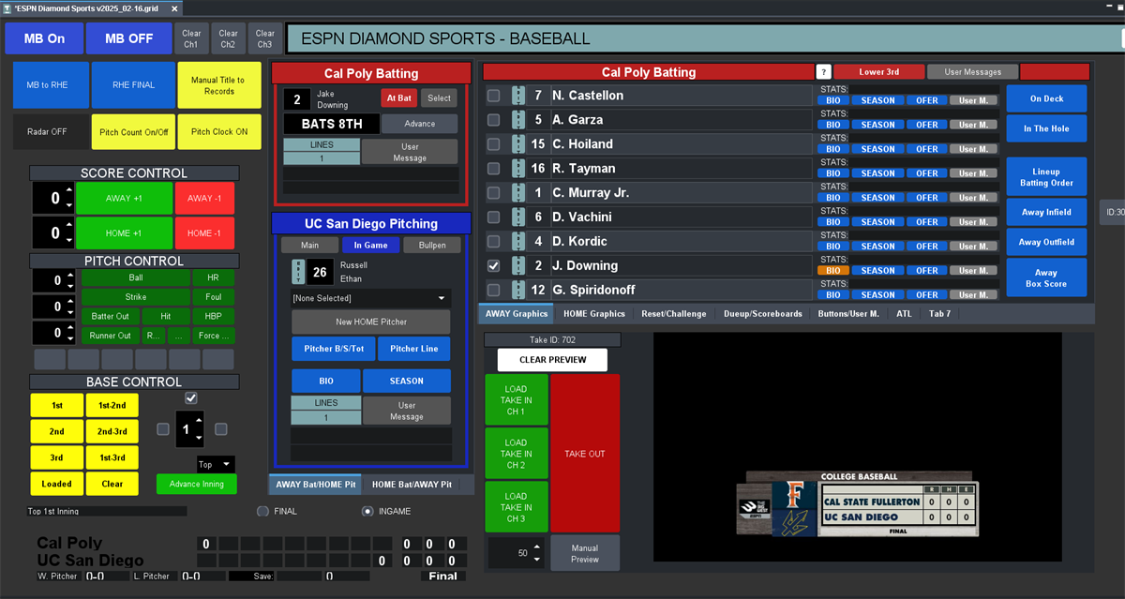Select the Main pitching tab
The image size is (1125, 599).
(x=309, y=245)
